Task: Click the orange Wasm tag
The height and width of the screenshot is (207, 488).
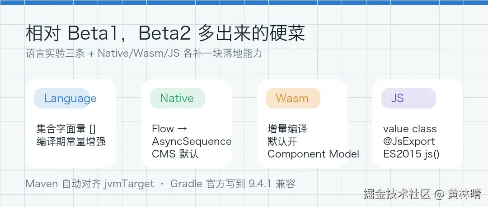Action: coord(292,99)
